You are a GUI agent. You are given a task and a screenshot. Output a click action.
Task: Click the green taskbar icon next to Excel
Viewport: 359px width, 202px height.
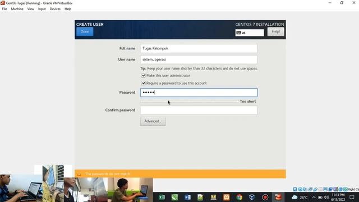174,197
